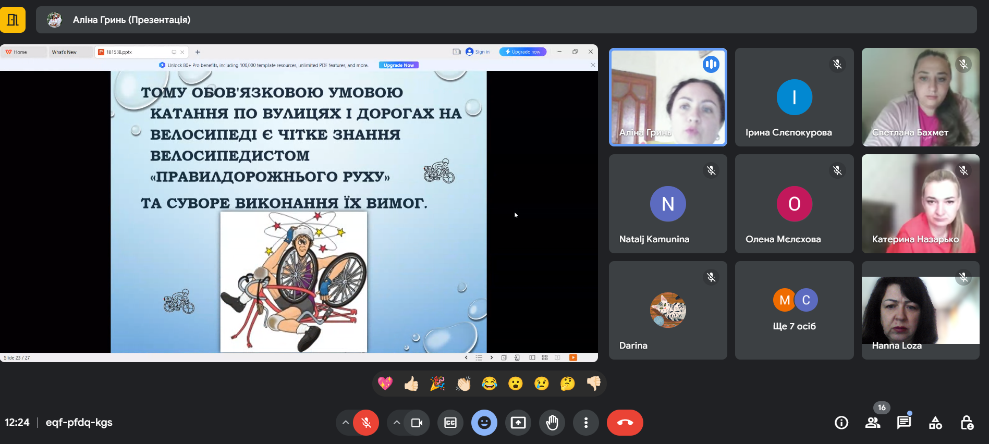This screenshot has width=989, height=444.
Task: Click the raise hand icon
Action: 552,423
